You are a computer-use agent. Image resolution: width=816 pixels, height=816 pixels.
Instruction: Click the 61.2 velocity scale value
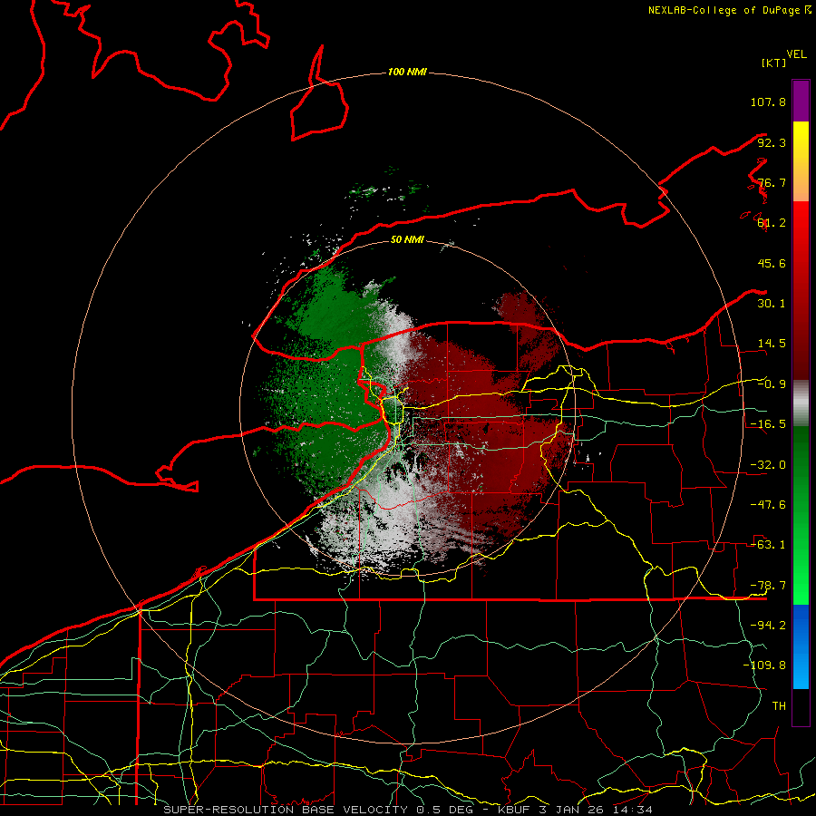(x=772, y=223)
